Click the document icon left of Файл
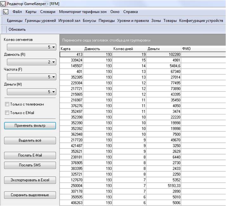Viewport: 226px width, 206px height. pos(6,12)
